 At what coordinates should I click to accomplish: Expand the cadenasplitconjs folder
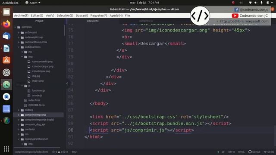coord(19,37)
